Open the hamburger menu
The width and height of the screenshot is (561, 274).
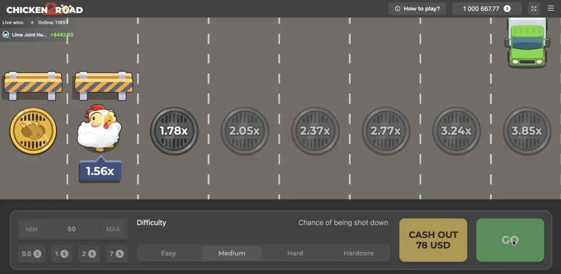point(551,9)
